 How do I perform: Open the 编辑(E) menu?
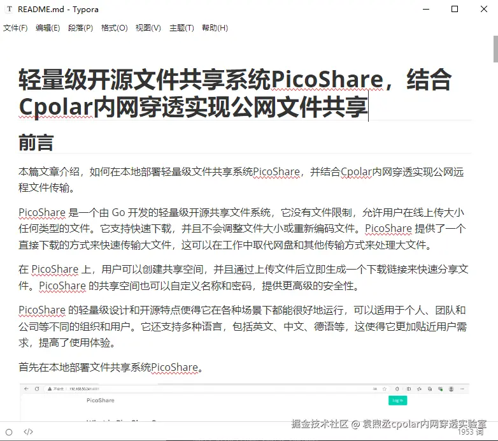click(48, 28)
